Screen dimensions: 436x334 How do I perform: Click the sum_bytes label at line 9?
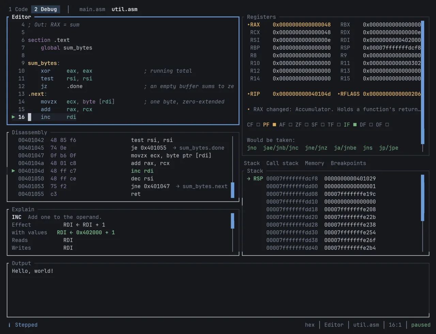(x=42, y=63)
